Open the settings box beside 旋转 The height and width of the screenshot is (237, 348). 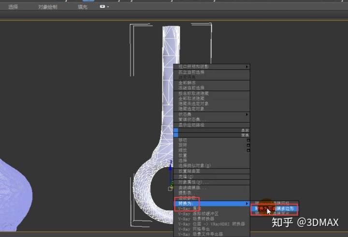tap(248, 145)
